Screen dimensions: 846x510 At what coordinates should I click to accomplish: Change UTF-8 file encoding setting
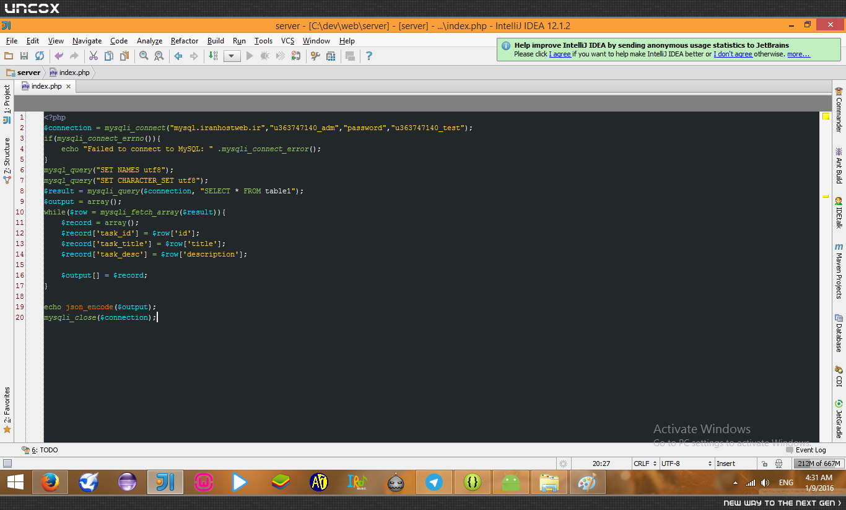tap(686, 464)
